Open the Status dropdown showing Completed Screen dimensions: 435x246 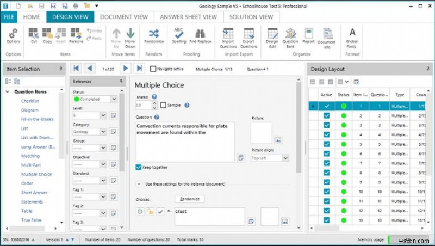(114, 99)
